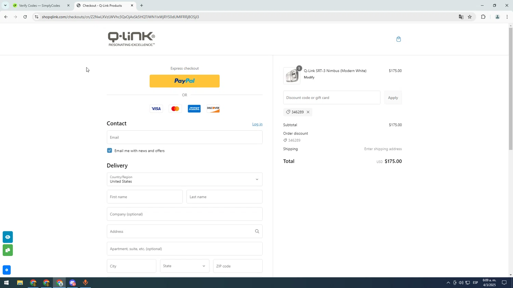Click the City field
The image size is (513, 288).
(131, 266)
